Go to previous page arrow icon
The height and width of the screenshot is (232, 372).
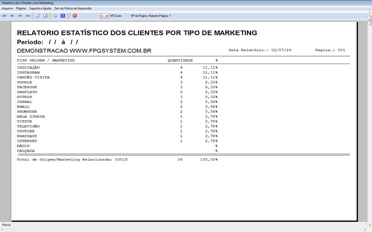click(x=12, y=16)
